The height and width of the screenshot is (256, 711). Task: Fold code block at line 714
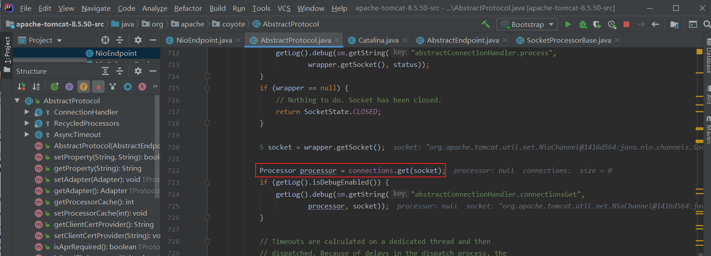207,76
